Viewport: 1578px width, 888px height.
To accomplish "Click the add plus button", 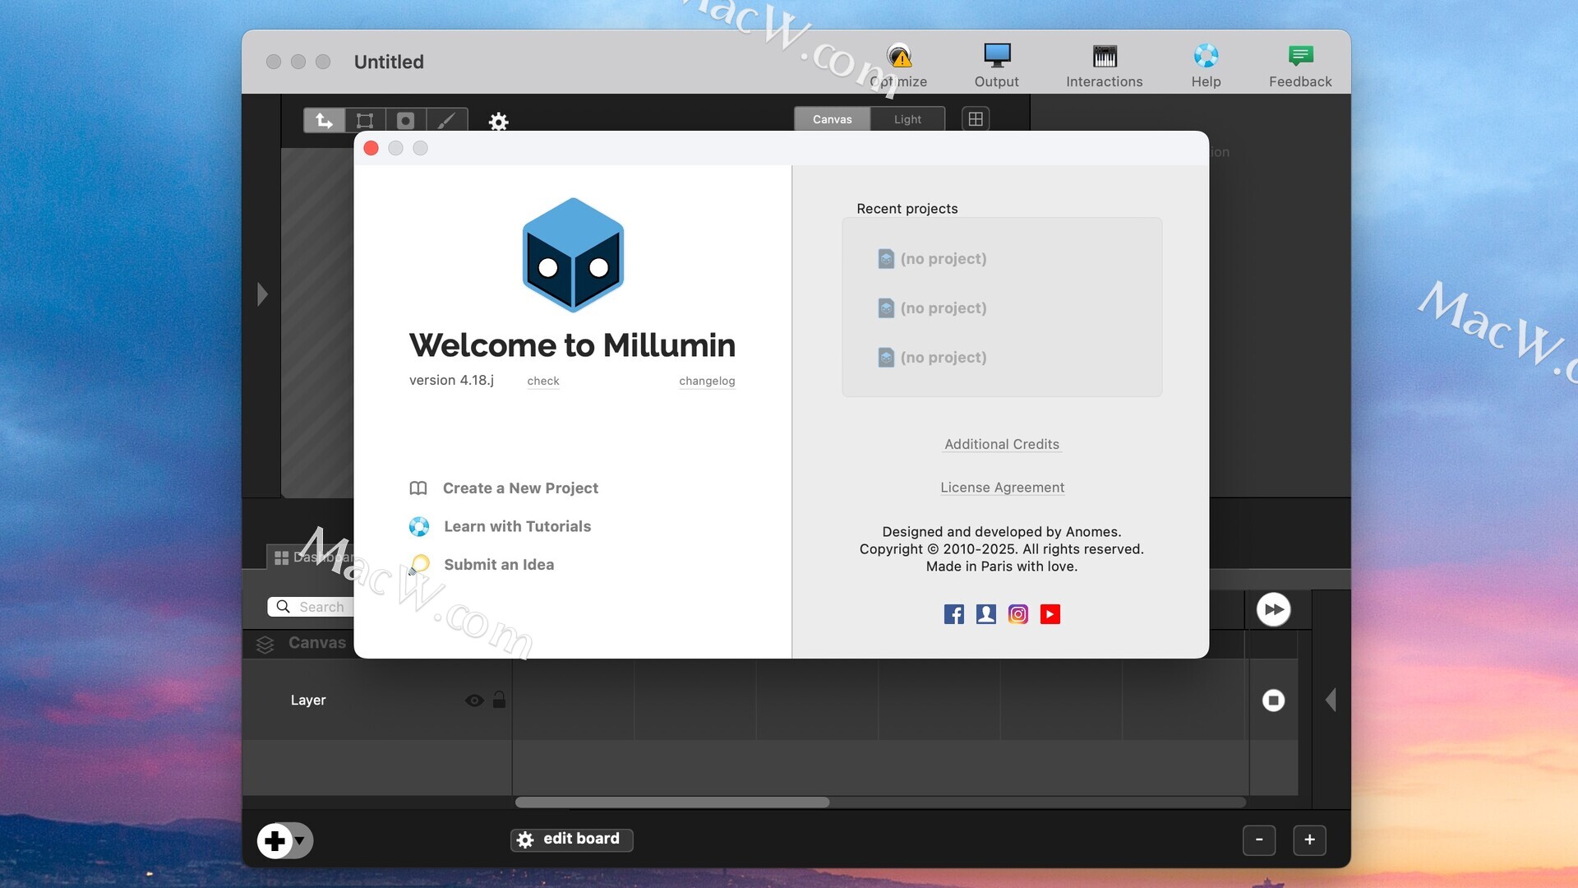I will (275, 840).
